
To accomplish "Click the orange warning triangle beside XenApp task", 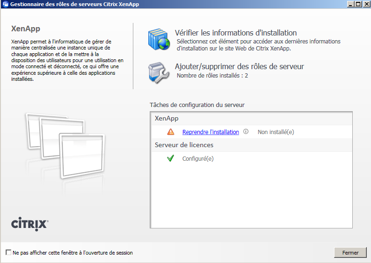I will click(x=170, y=132).
